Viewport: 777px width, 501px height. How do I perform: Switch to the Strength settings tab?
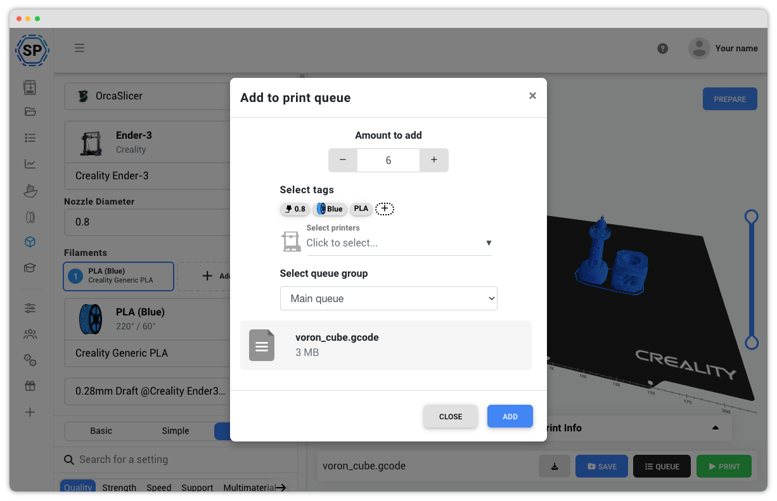(119, 487)
